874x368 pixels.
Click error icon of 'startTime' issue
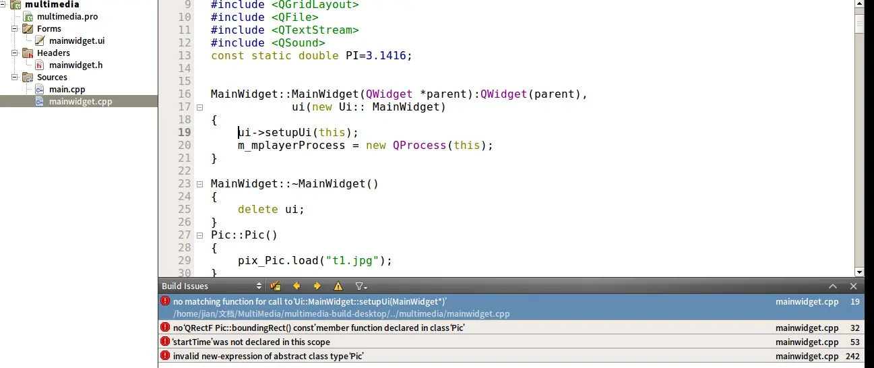tap(165, 342)
